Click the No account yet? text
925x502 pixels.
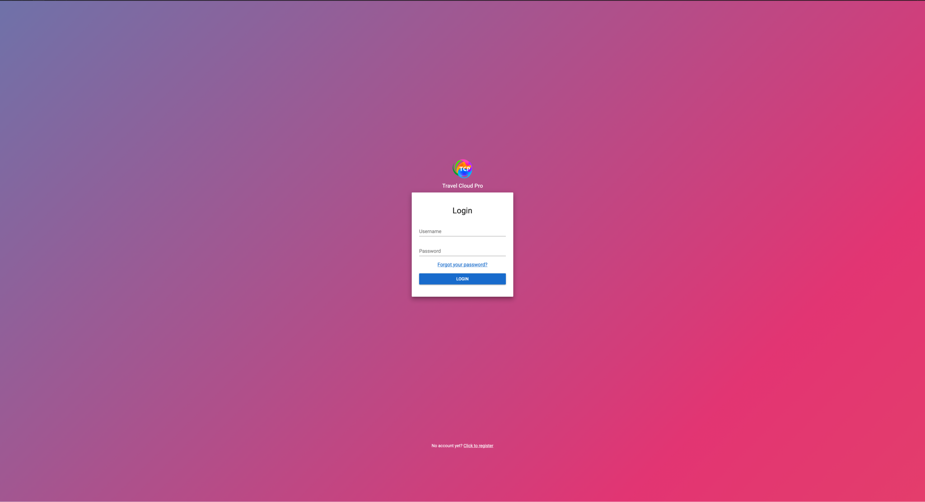point(447,446)
